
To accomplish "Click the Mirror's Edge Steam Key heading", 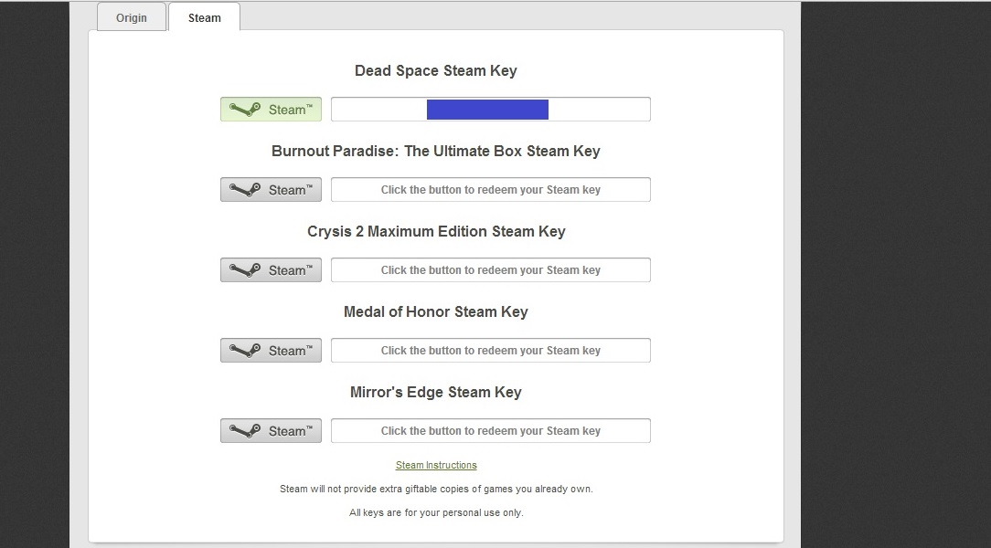I will pyautogui.click(x=435, y=393).
